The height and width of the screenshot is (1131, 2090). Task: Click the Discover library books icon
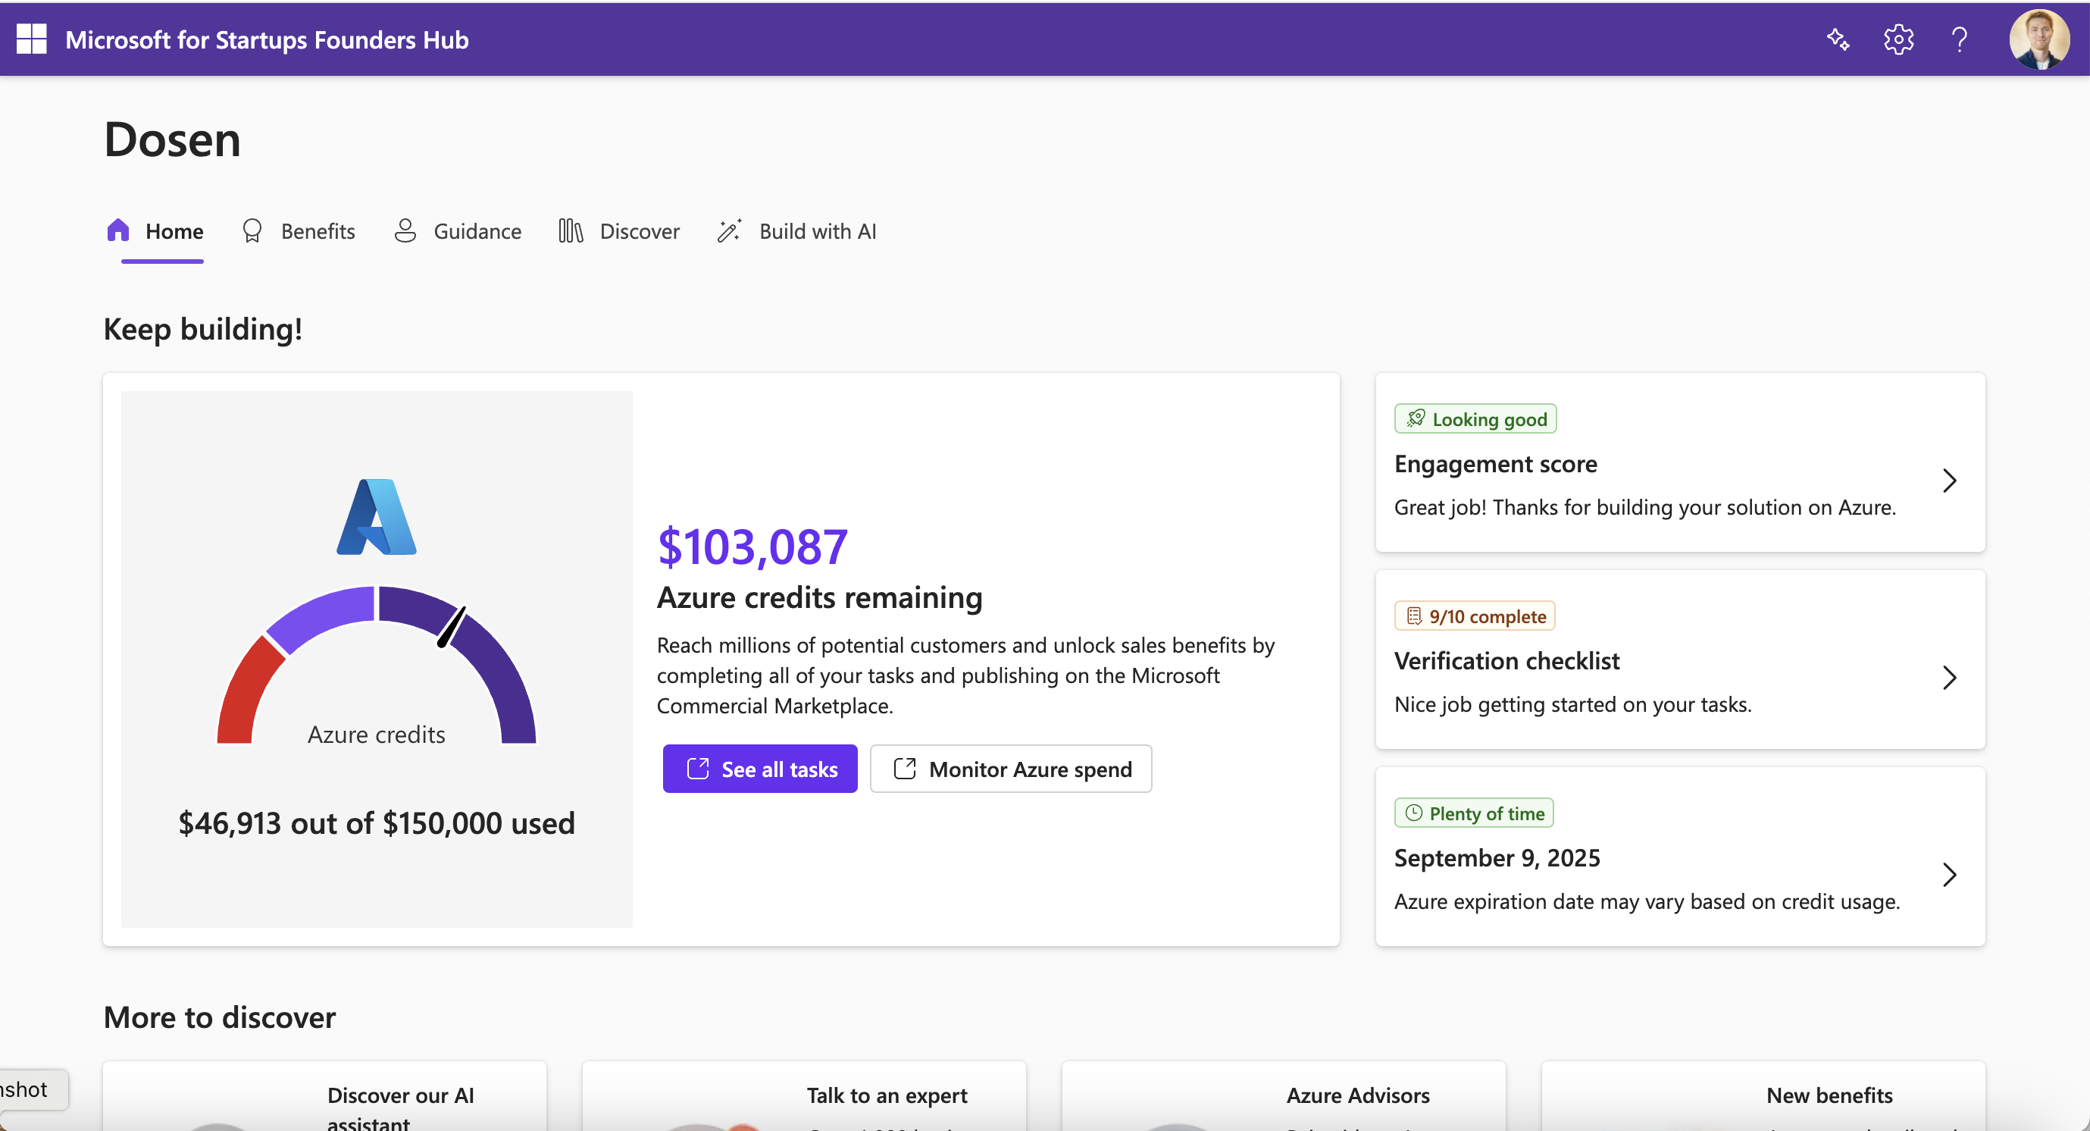point(571,230)
